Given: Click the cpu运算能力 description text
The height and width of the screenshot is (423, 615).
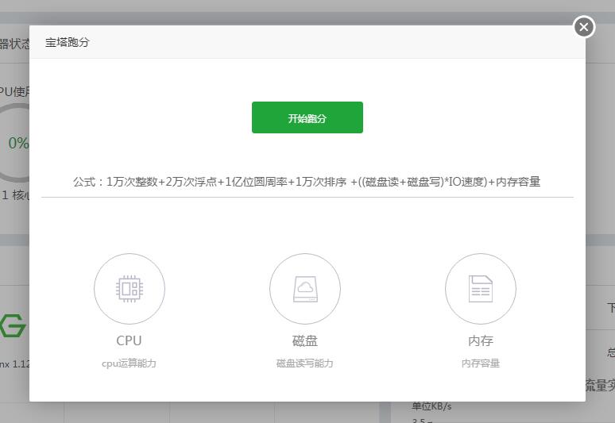Looking at the screenshot, I should tap(129, 363).
